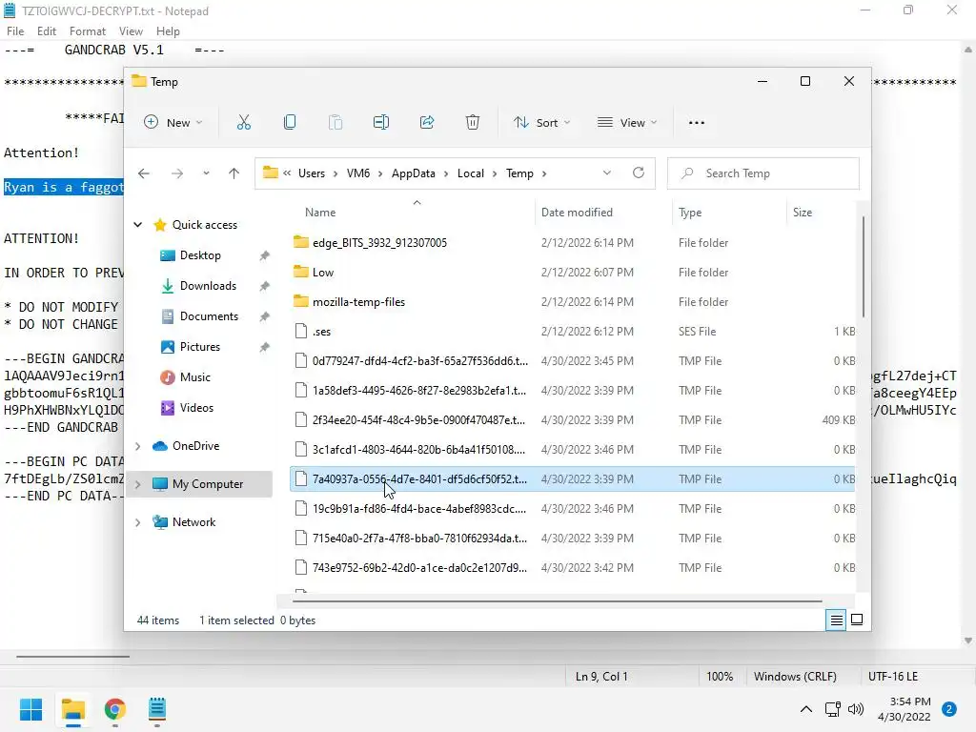Open the Notepad Edit menu
The height and width of the screenshot is (732, 976).
[x=47, y=31]
